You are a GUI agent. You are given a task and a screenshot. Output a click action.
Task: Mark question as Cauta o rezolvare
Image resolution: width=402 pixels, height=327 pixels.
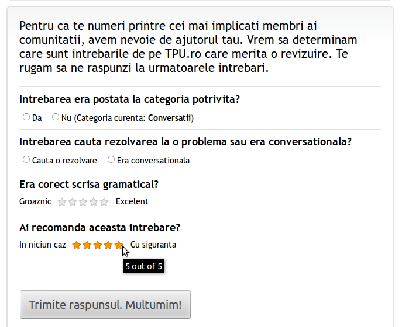tap(26, 159)
